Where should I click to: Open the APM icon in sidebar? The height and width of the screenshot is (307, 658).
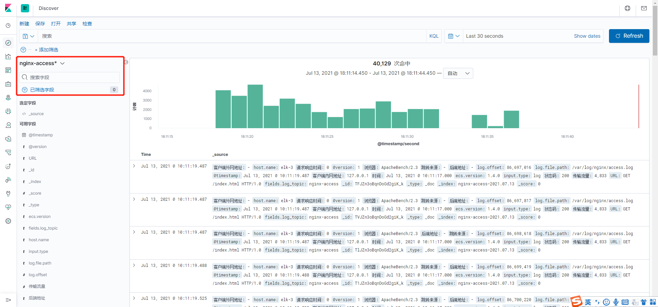[x=8, y=152]
